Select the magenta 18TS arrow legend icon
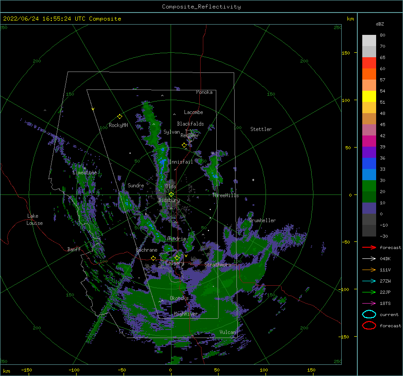Viewport: 403px width, 376px height. pyautogui.click(x=369, y=304)
